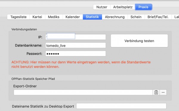Image resolution: width=179 pixels, height=111 pixels.
Task: Switch to the Nutzer tab
Action: 102,7
